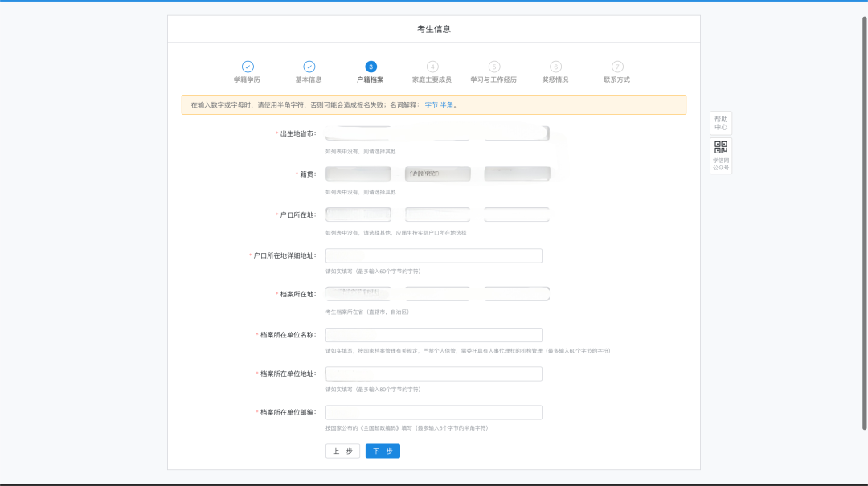Click the step 5 circle icon

tap(493, 67)
